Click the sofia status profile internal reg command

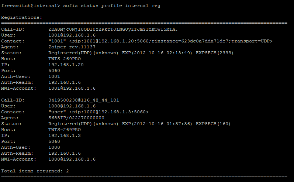(x=112, y=6)
